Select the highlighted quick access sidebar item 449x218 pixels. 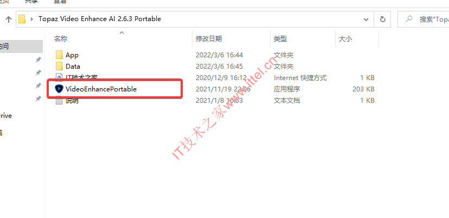point(21,47)
